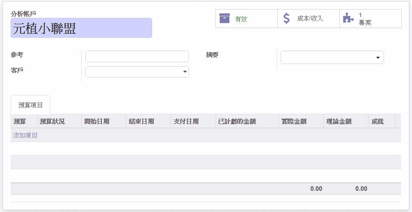412x212 pixels.
Task: Sort by the 預算狀況 column header
Action: (52, 122)
